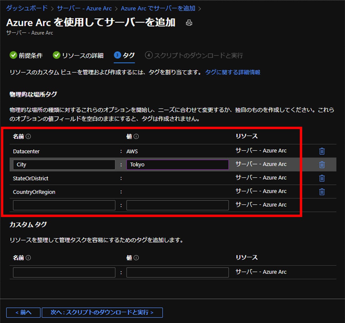
Task: Show info for custom tag 名前 column
Action: 28,258
